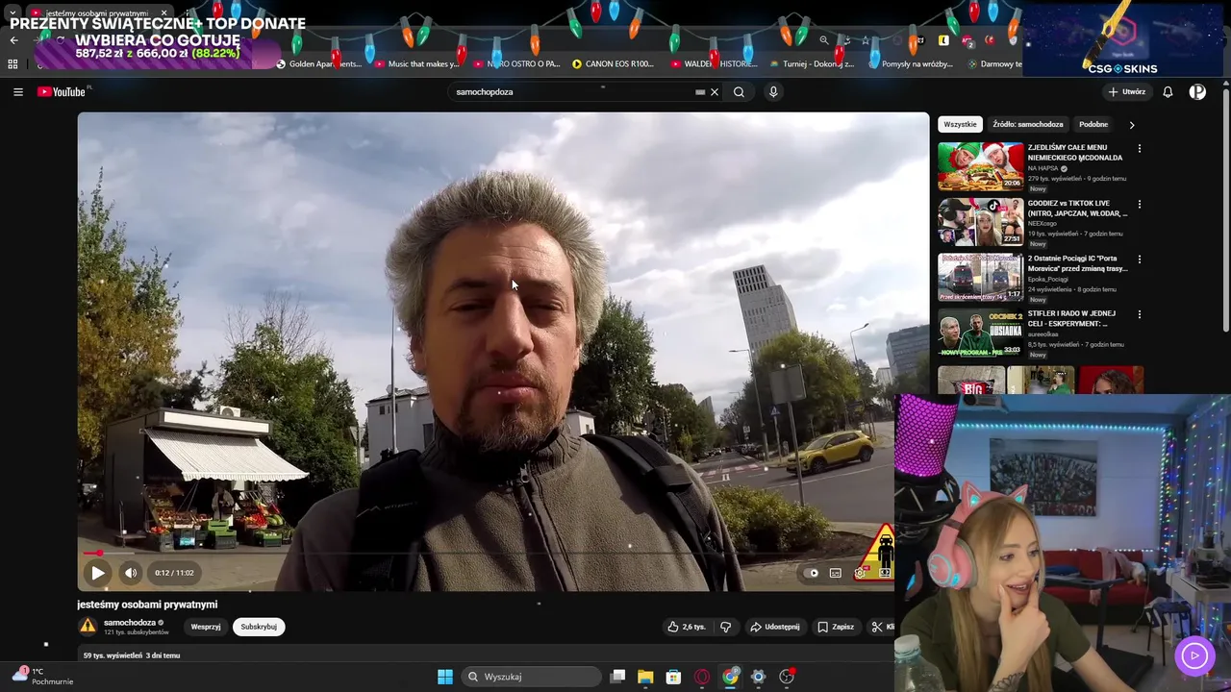The image size is (1231, 692).
Task: Click the Wyszukaj taskbar search box
Action: [532, 677]
